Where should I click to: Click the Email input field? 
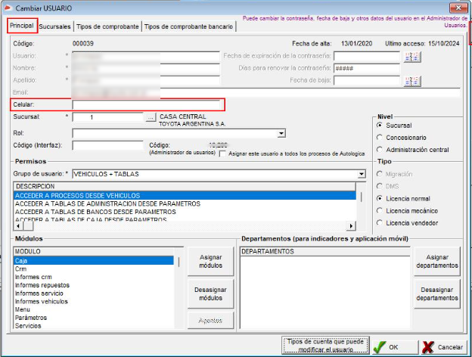coord(266,93)
